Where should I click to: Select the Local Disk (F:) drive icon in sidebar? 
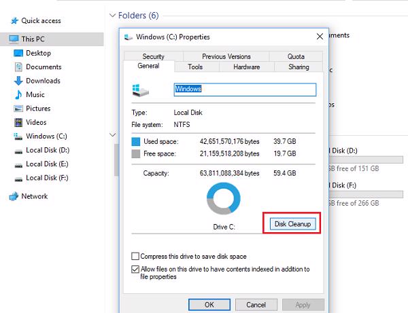[x=18, y=179]
